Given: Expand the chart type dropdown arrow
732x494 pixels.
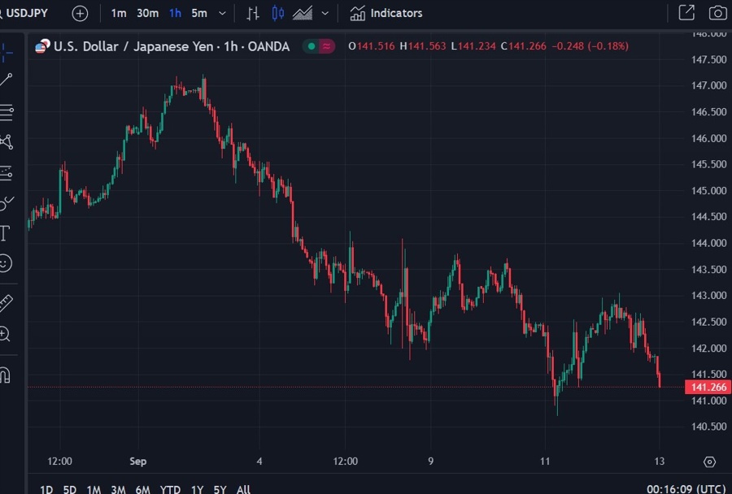Looking at the screenshot, I should pyautogui.click(x=325, y=13).
